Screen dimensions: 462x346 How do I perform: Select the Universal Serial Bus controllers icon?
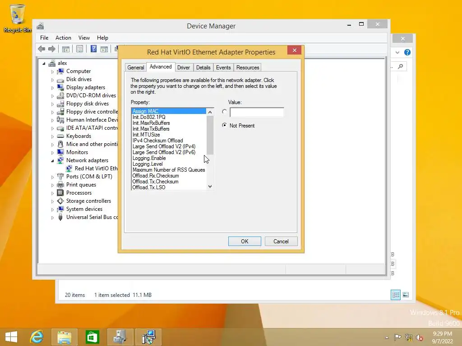(60, 217)
